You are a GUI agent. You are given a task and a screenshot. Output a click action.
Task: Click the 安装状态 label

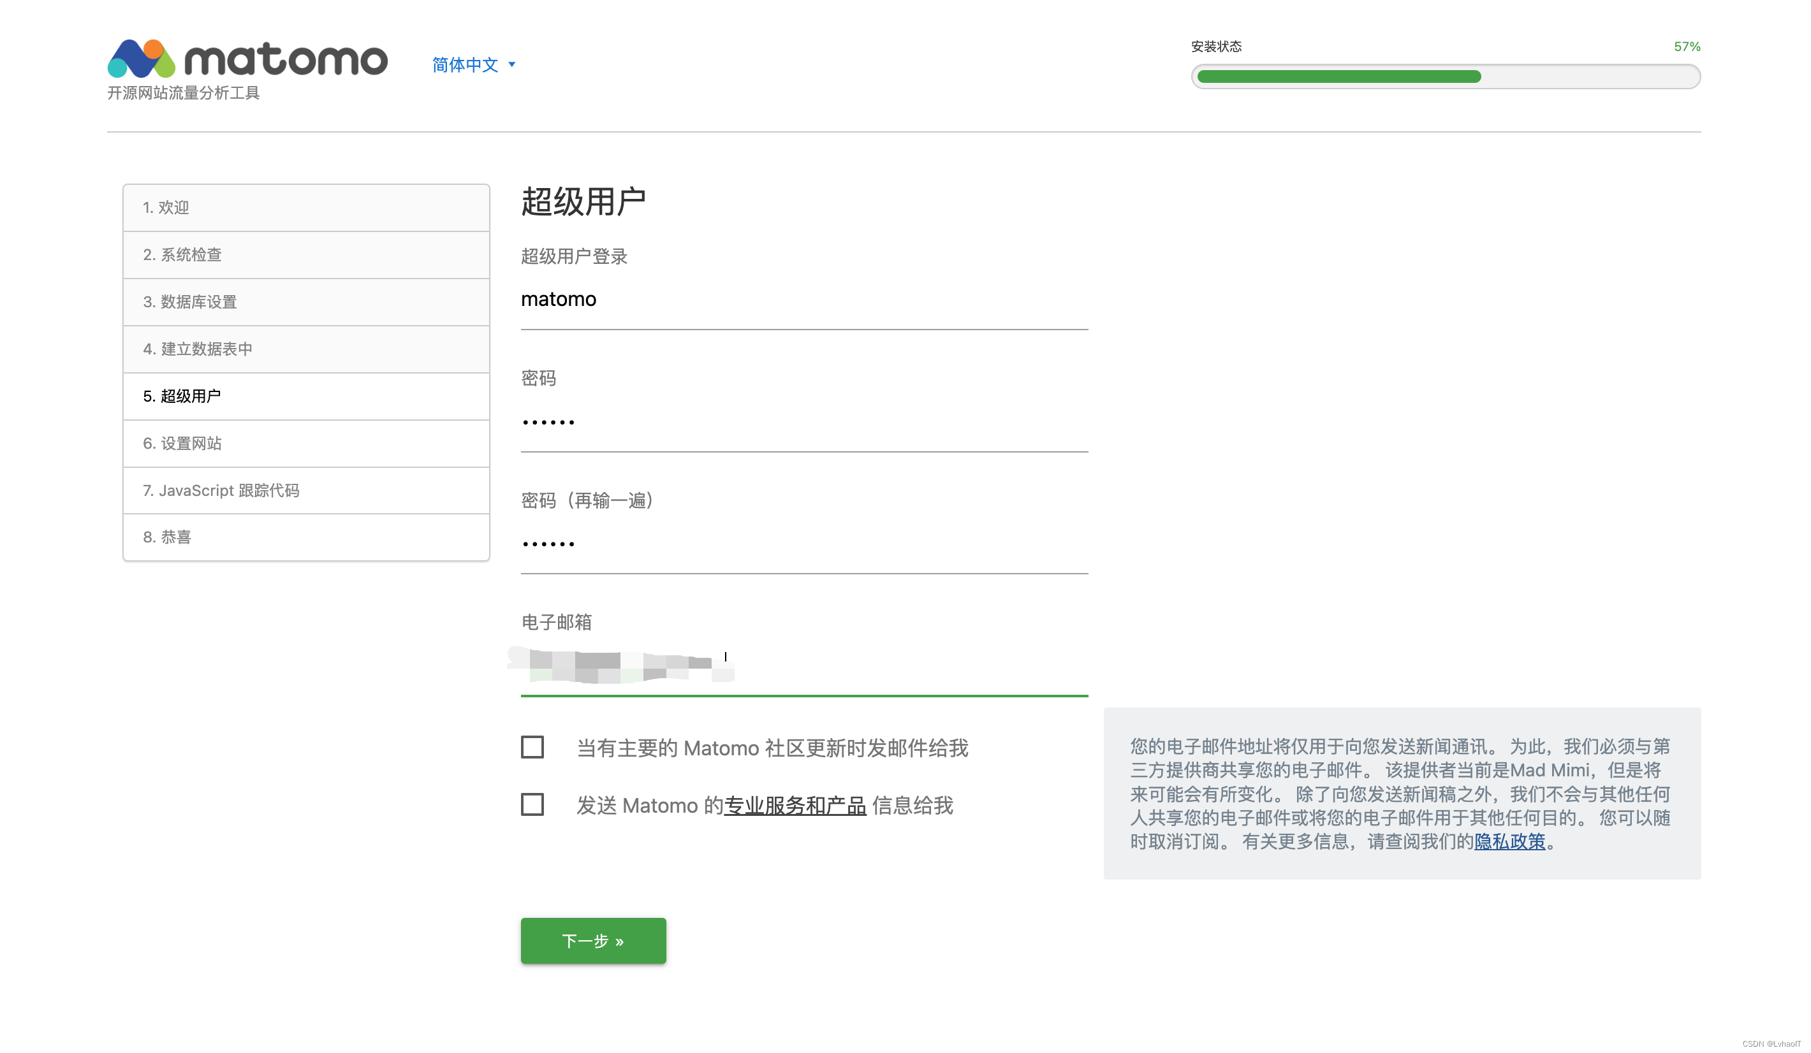tap(1216, 47)
